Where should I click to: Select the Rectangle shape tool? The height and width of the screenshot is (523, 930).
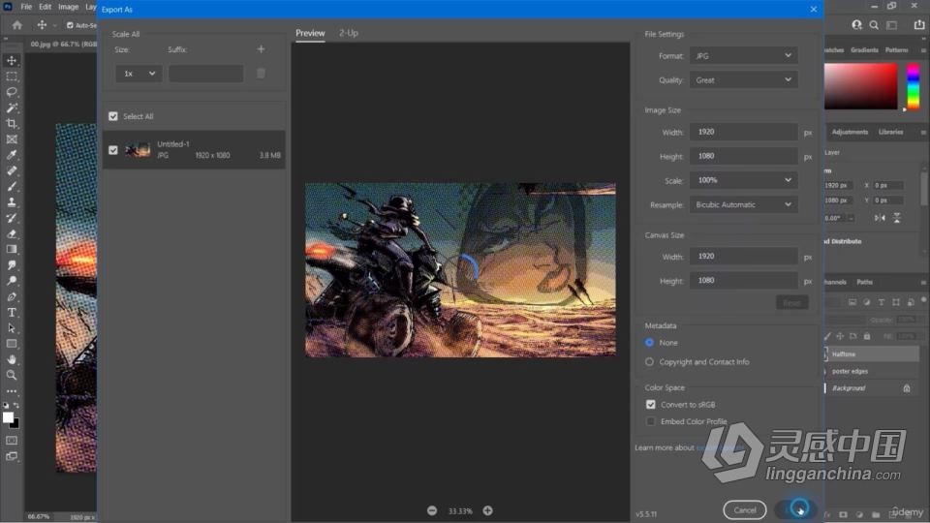[x=12, y=344]
